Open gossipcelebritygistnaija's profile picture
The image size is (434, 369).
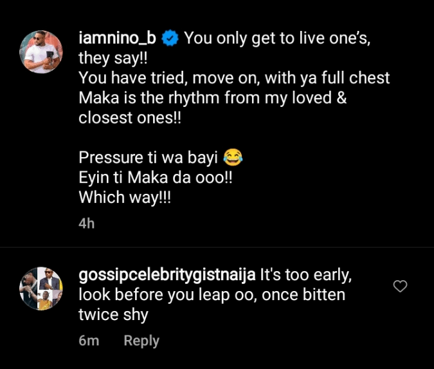click(41, 288)
